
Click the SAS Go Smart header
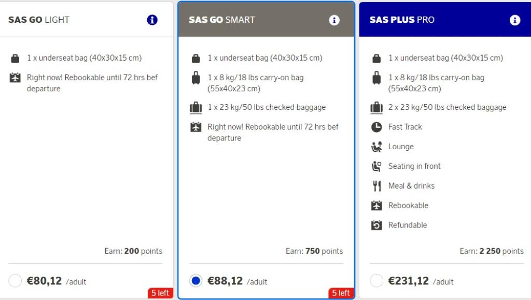pyautogui.click(x=222, y=20)
